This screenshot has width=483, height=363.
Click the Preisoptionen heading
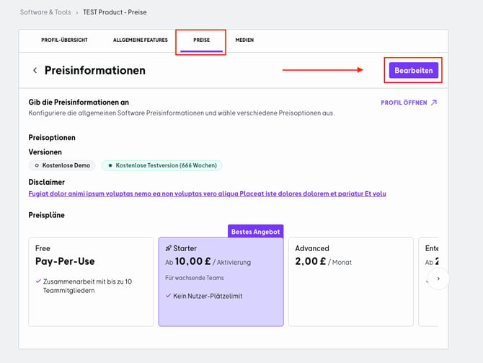pyautogui.click(x=52, y=138)
